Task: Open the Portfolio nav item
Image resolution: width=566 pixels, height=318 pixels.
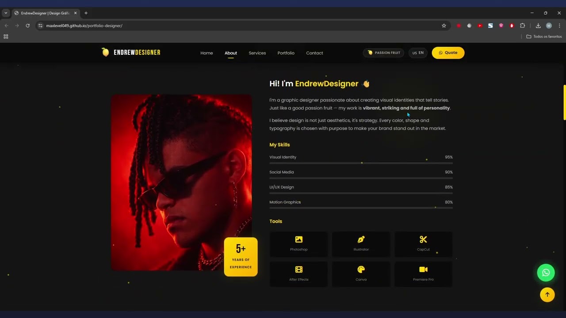Action: click(x=286, y=53)
